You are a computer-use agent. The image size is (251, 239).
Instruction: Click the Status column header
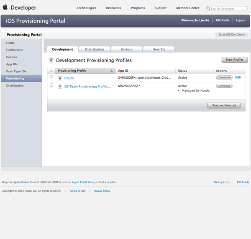182,71
